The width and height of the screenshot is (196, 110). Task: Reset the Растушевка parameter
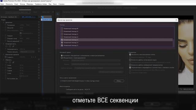click(39, 79)
